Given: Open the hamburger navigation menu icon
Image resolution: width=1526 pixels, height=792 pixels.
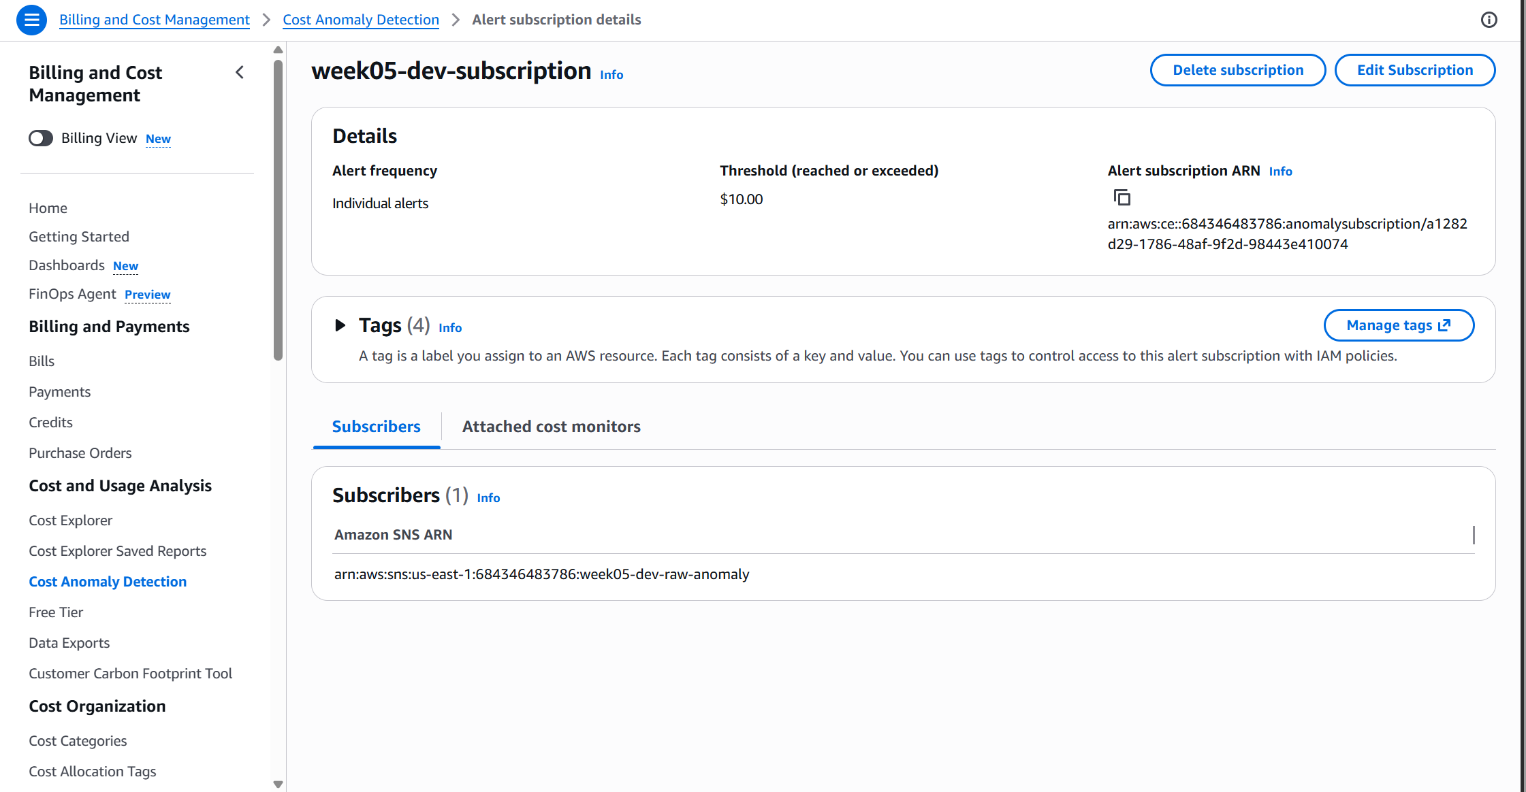Looking at the screenshot, I should coord(31,20).
